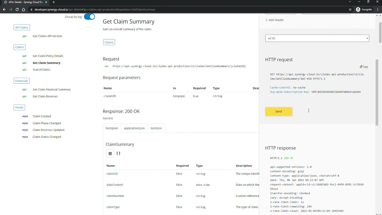Open tab search chevron in title bar
The width and height of the screenshot is (382, 215).
click(x=350, y=2)
